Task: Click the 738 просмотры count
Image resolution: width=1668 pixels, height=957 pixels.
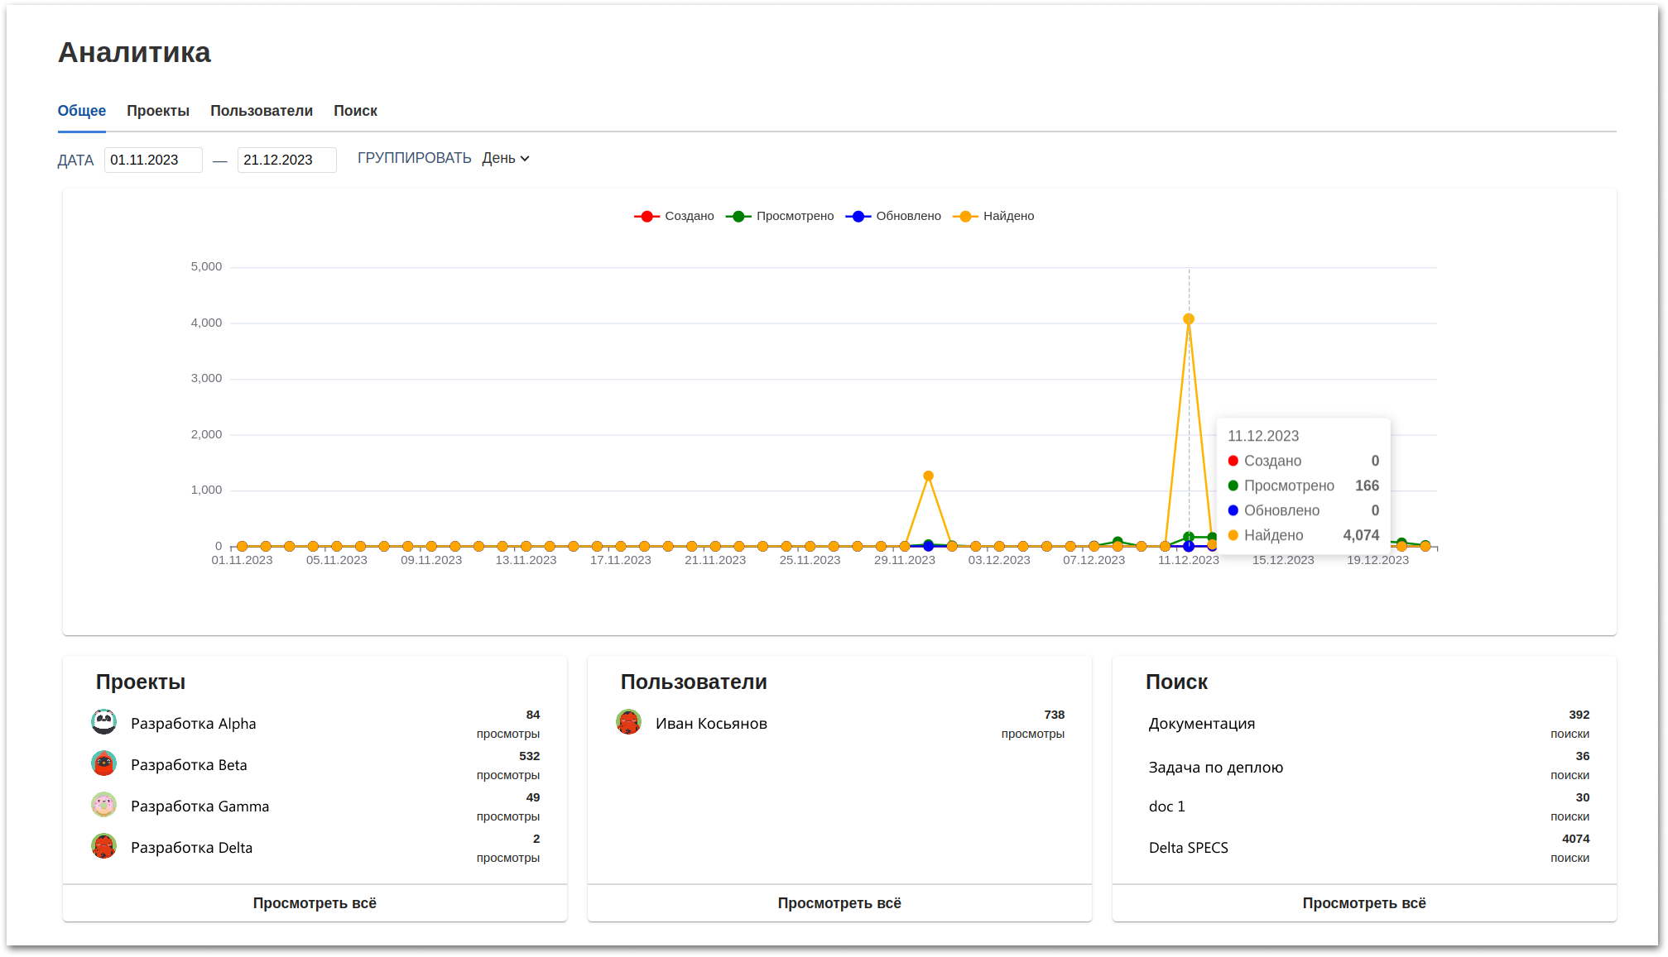Action: [1033, 724]
